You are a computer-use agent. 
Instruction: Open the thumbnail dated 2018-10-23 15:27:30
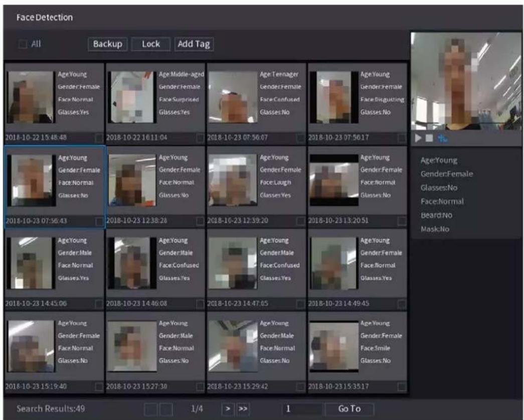(x=132, y=346)
